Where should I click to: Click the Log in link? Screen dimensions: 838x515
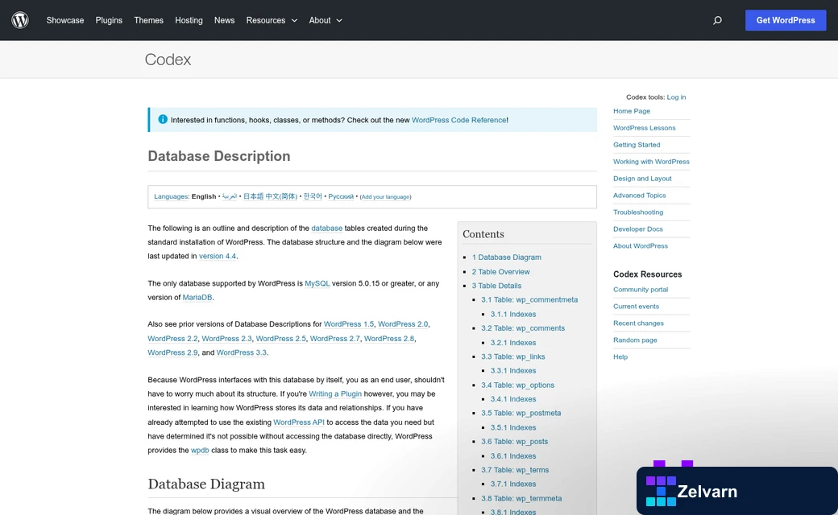tap(676, 97)
